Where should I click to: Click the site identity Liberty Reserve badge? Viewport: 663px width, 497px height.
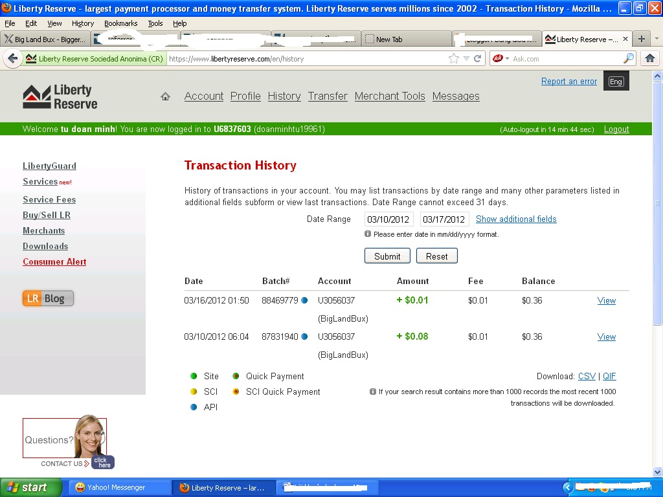coord(94,59)
